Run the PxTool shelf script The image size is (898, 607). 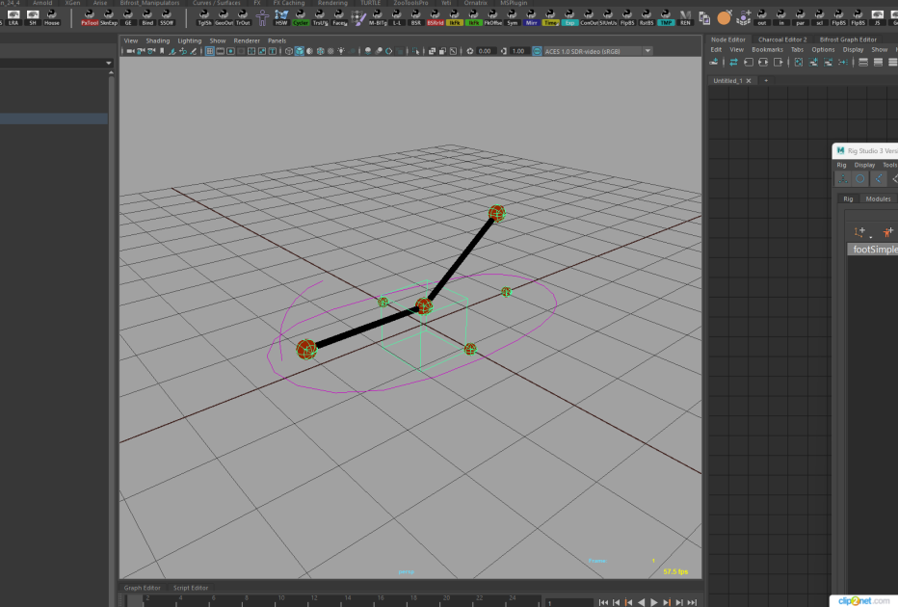[x=90, y=17]
